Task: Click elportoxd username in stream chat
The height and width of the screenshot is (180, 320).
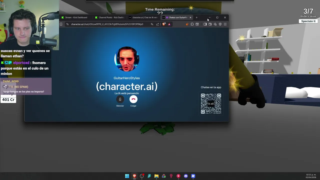Action: 21,63
